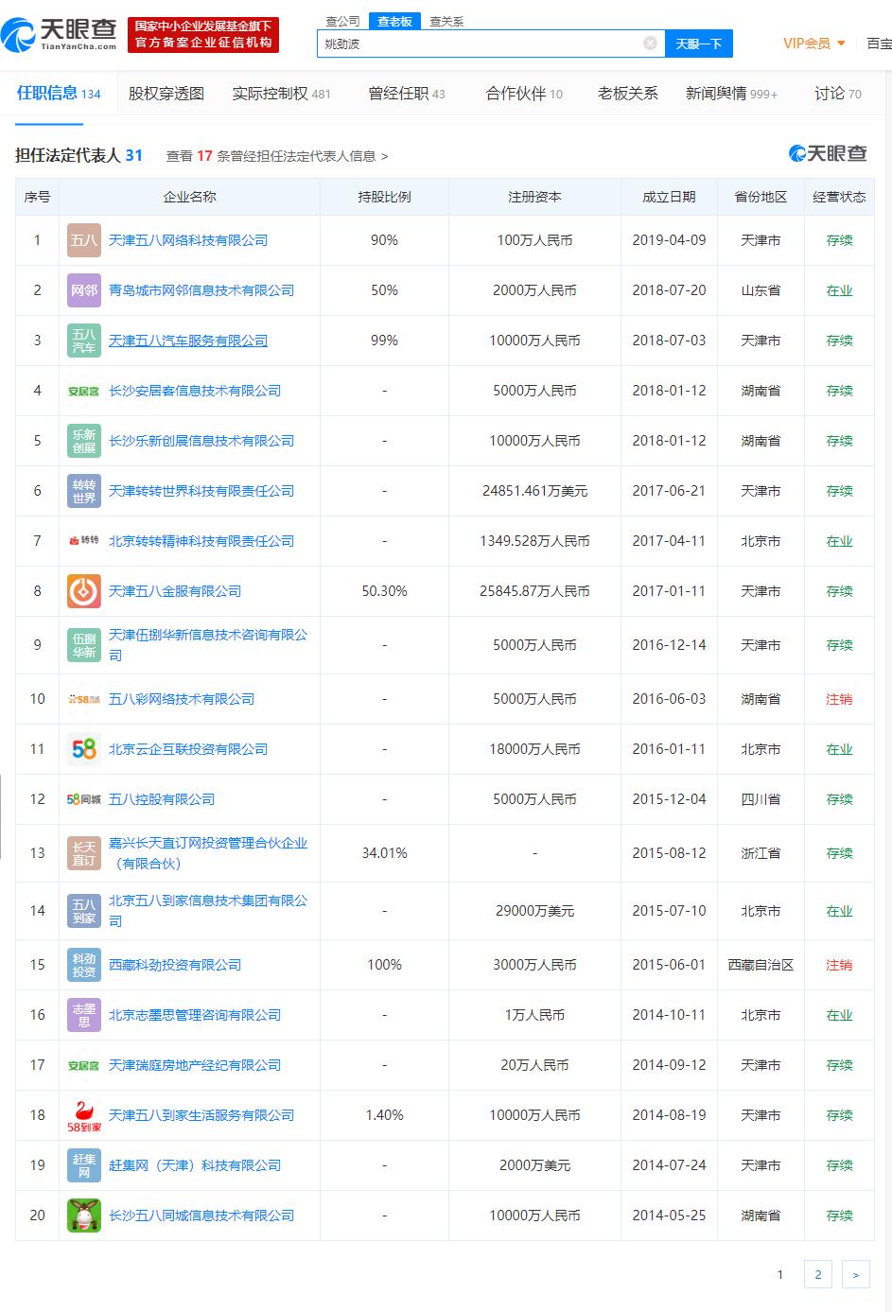This screenshot has width=892, height=1312.
Task: Open the 曾经任职 tab
Action: pos(407,94)
